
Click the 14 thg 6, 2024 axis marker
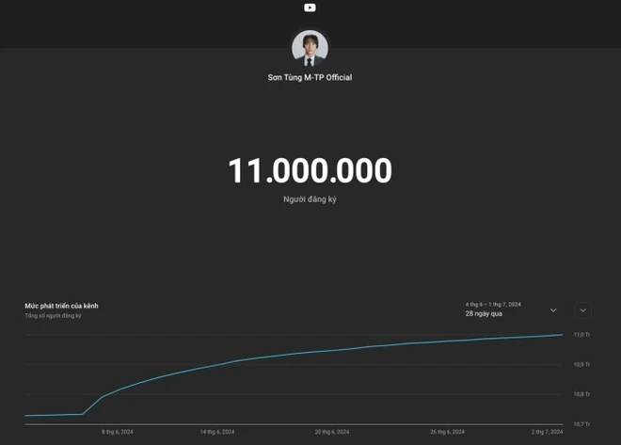pyautogui.click(x=217, y=432)
